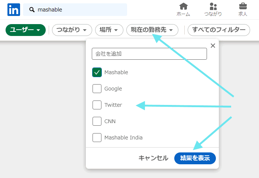Click the search magnifier icon
The image size is (259, 178).
[x=32, y=10]
